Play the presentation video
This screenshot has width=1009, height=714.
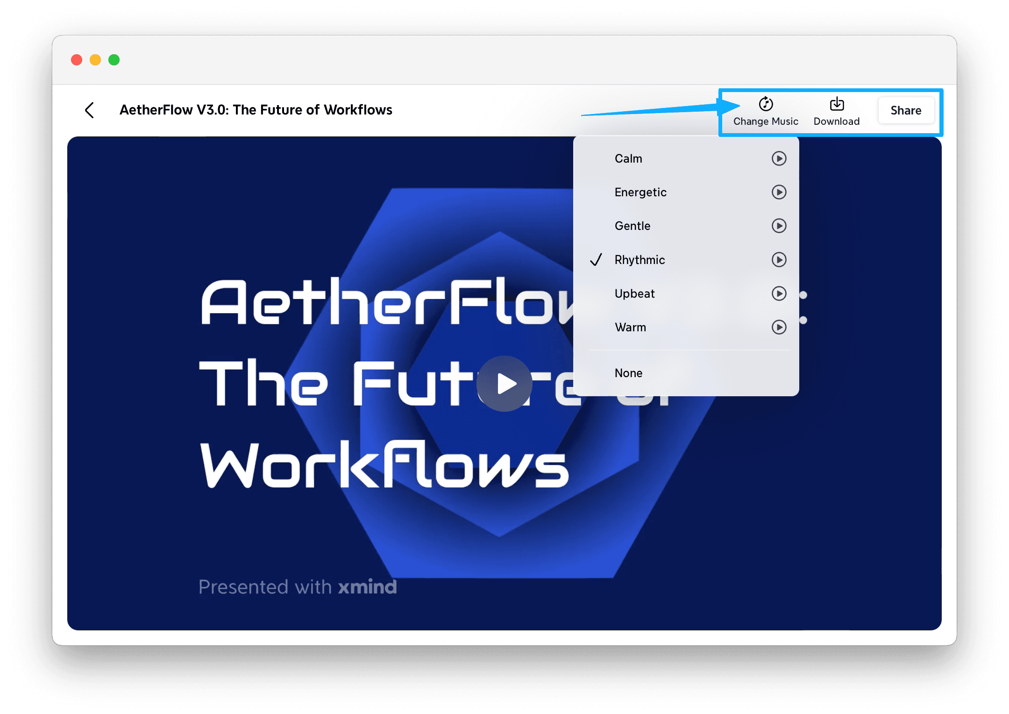tap(504, 384)
